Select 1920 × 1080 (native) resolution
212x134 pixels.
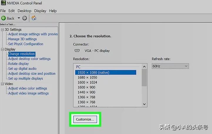pos(106,72)
